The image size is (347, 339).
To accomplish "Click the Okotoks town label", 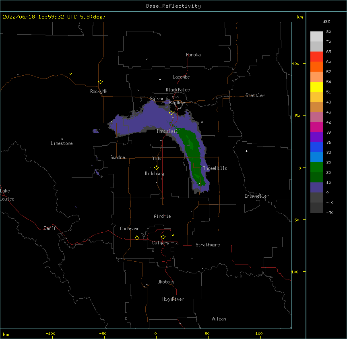I will click(x=166, y=282).
